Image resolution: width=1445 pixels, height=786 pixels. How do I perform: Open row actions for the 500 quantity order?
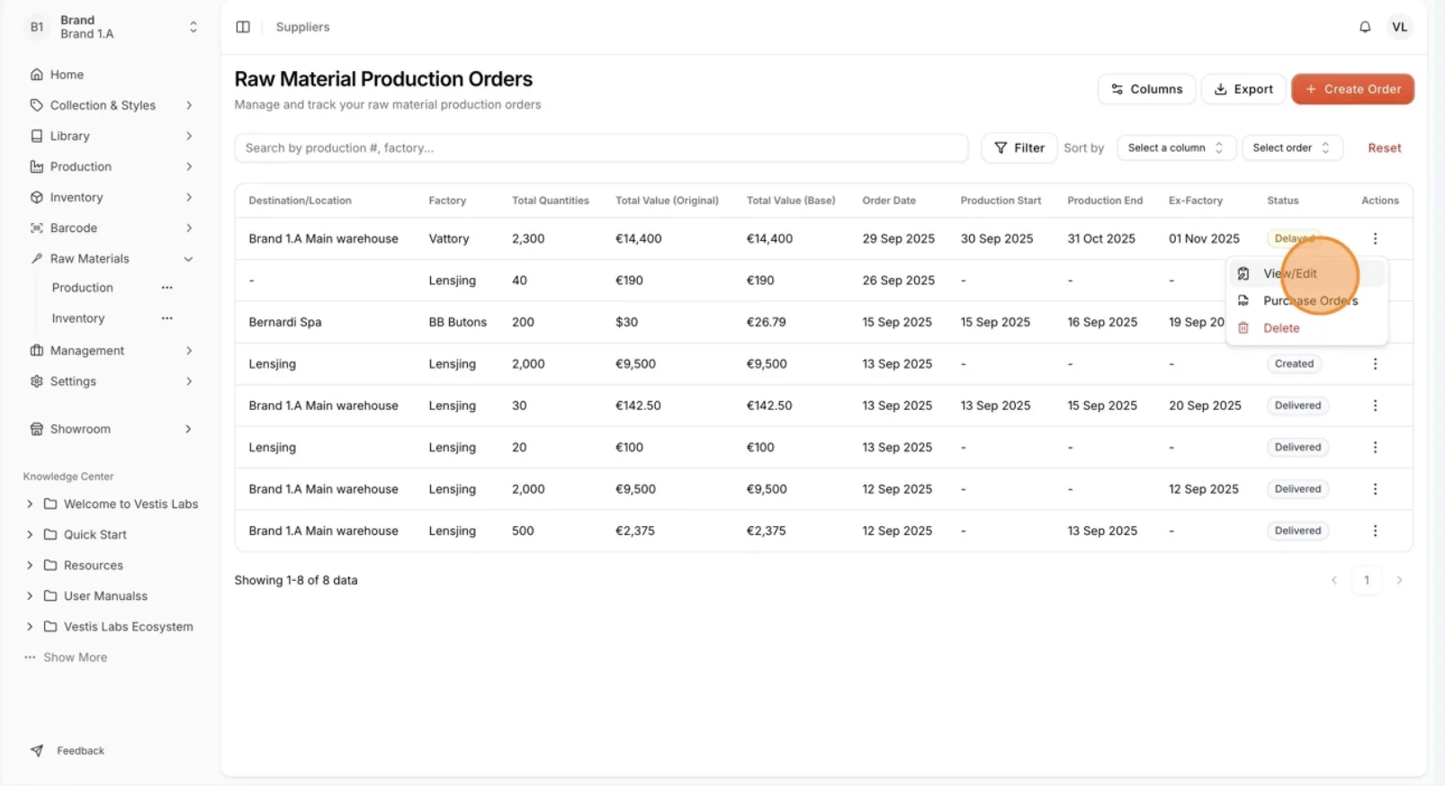pyautogui.click(x=1375, y=531)
